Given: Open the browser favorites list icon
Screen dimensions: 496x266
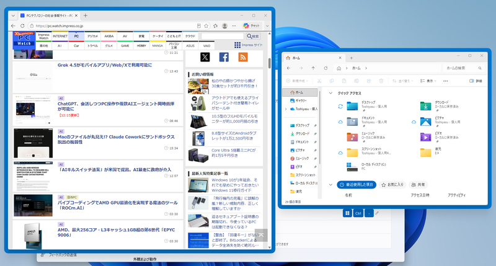Looking at the screenshot, I should point(215,25).
